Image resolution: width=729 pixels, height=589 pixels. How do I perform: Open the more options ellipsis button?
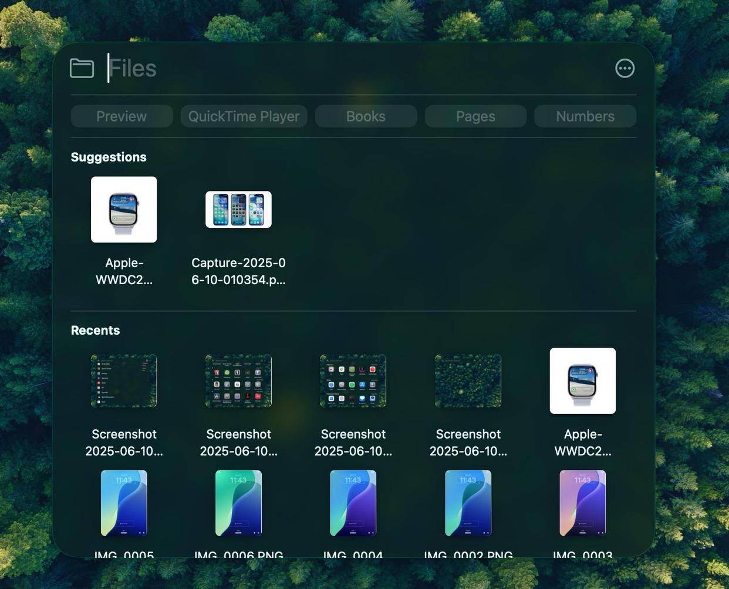625,68
